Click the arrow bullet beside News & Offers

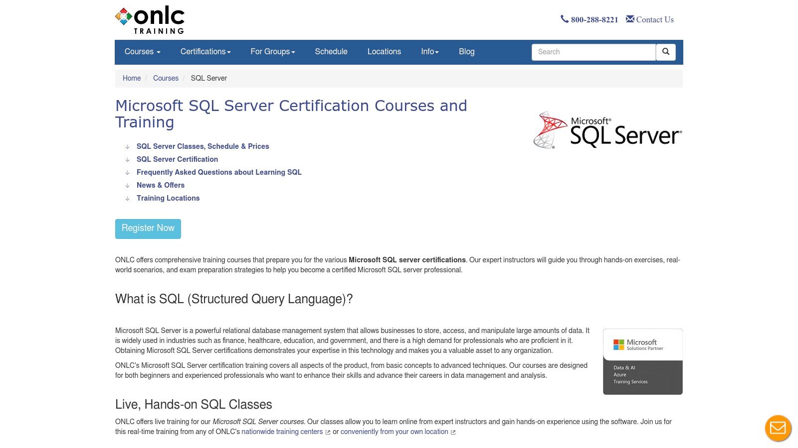click(x=127, y=186)
